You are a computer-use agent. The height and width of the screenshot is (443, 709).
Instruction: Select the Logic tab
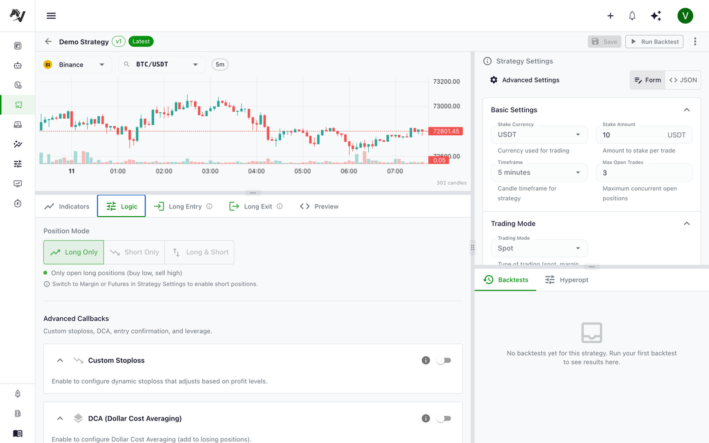pos(121,207)
